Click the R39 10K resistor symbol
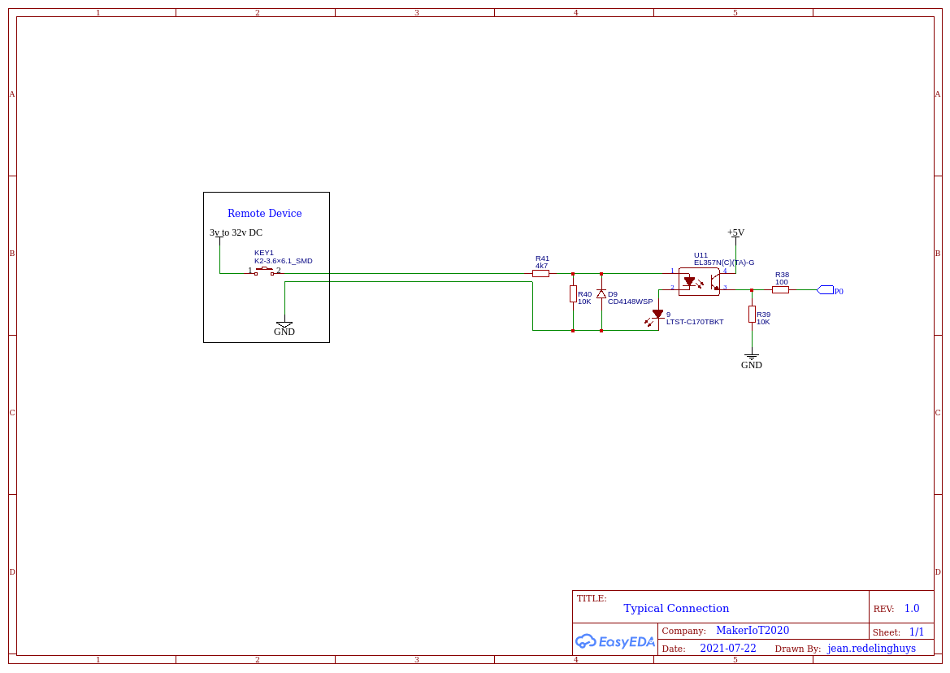Viewport: 950px width, 673px height. coord(752,314)
